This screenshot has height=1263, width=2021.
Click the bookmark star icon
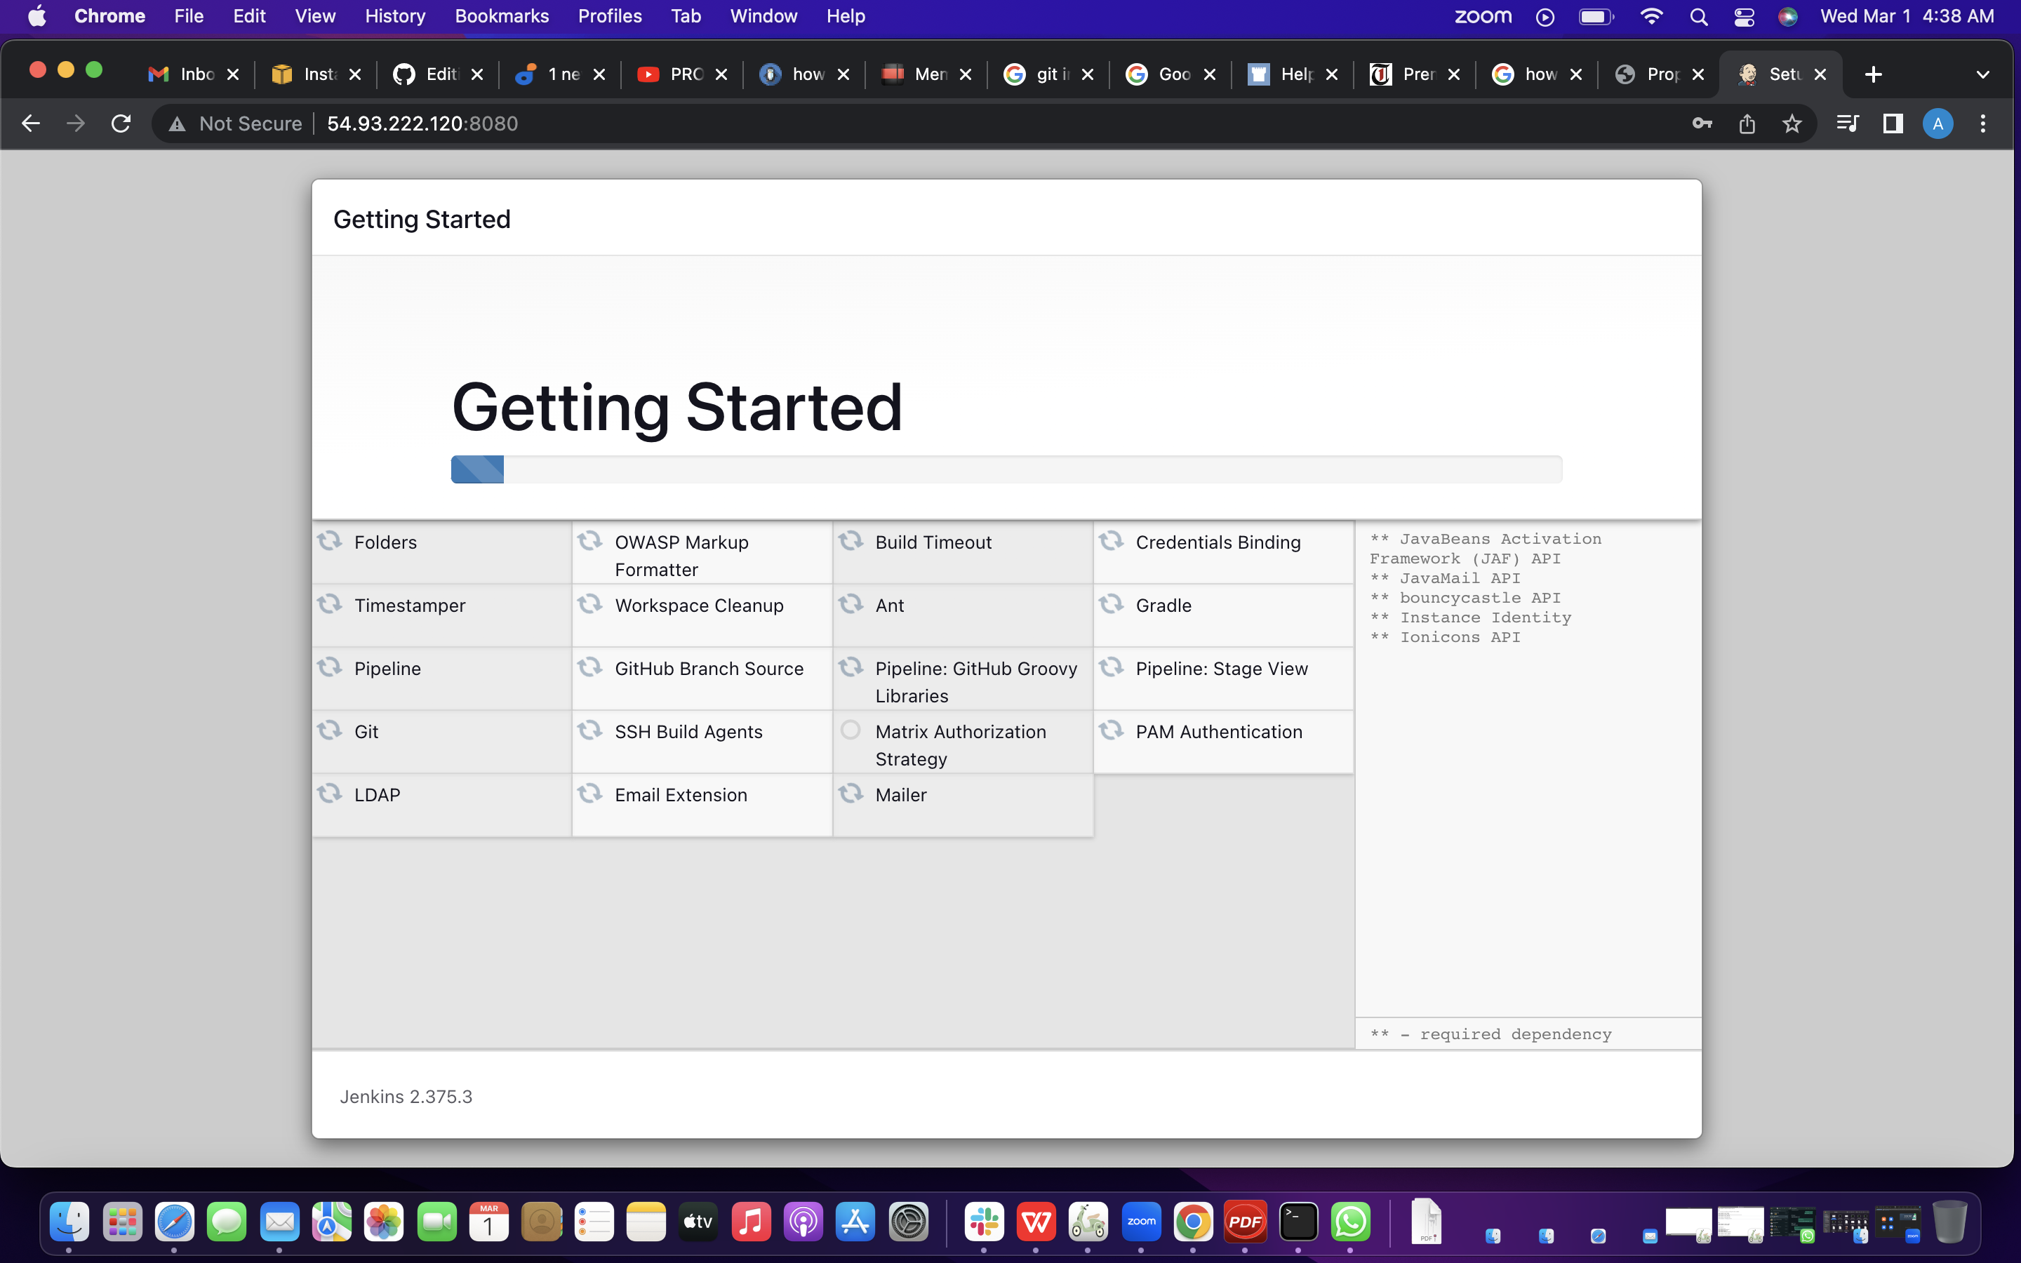[x=1792, y=123]
